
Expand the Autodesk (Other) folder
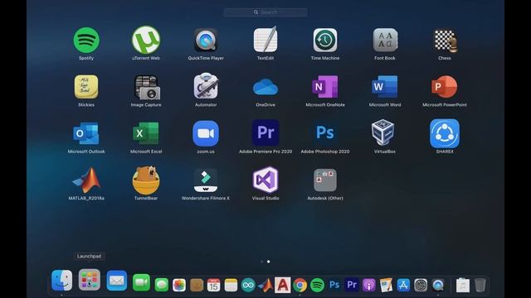[325, 180]
